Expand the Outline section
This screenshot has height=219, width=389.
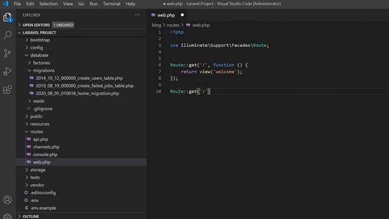tap(19, 217)
